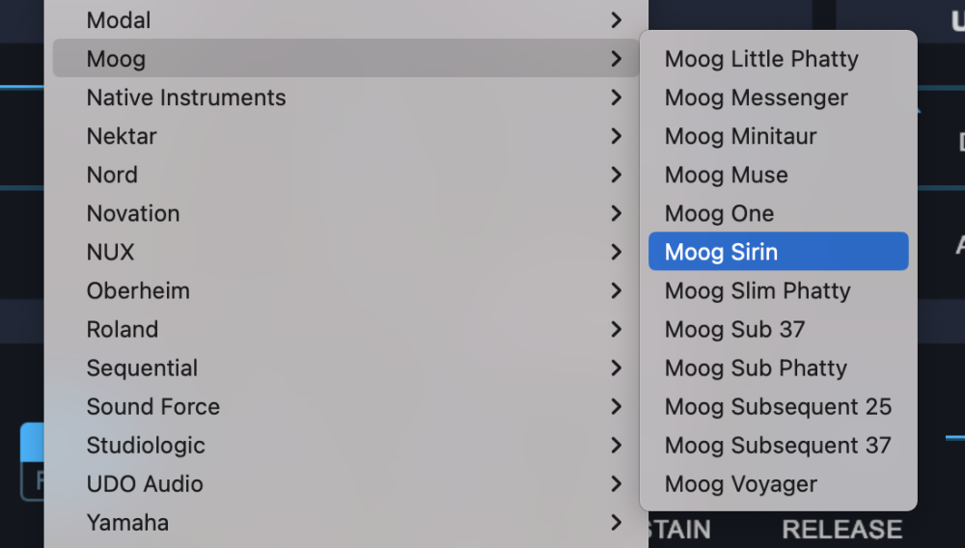
Task: Select Moog Messenger entry
Action: (756, 97)
